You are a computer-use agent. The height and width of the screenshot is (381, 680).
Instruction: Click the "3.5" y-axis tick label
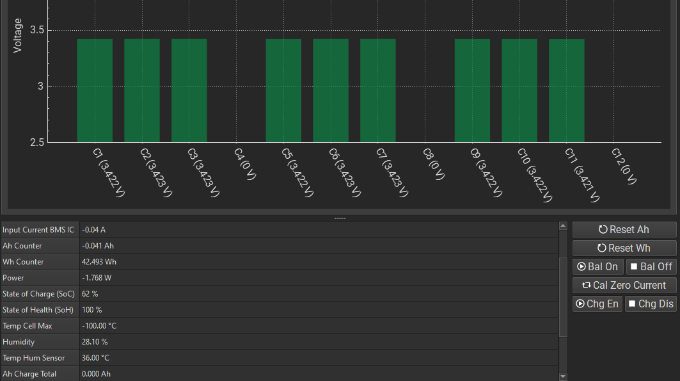coord(37,30)
